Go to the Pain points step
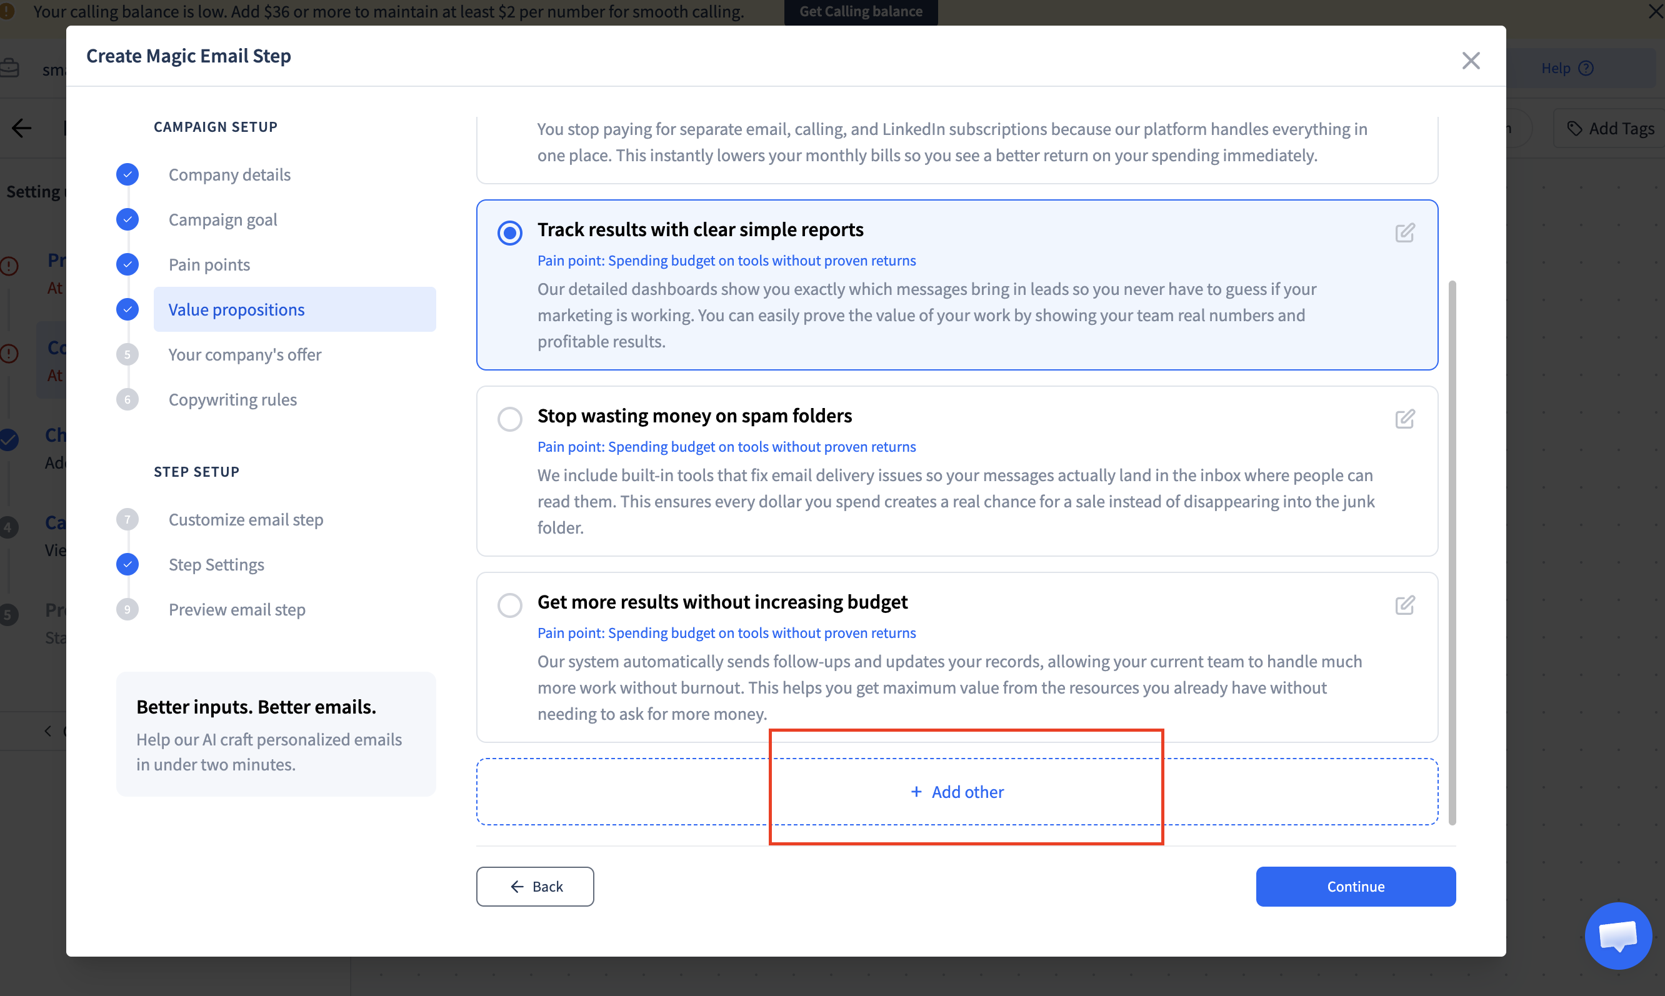The width and height of the screenshot is (1665, 996). 209,264
